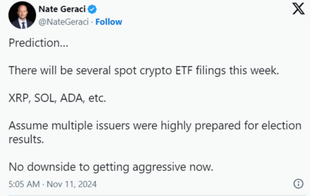Open the 5:05 AM timestamp link
This screenshot has width=310, height=196.
(x=24, y=184)
